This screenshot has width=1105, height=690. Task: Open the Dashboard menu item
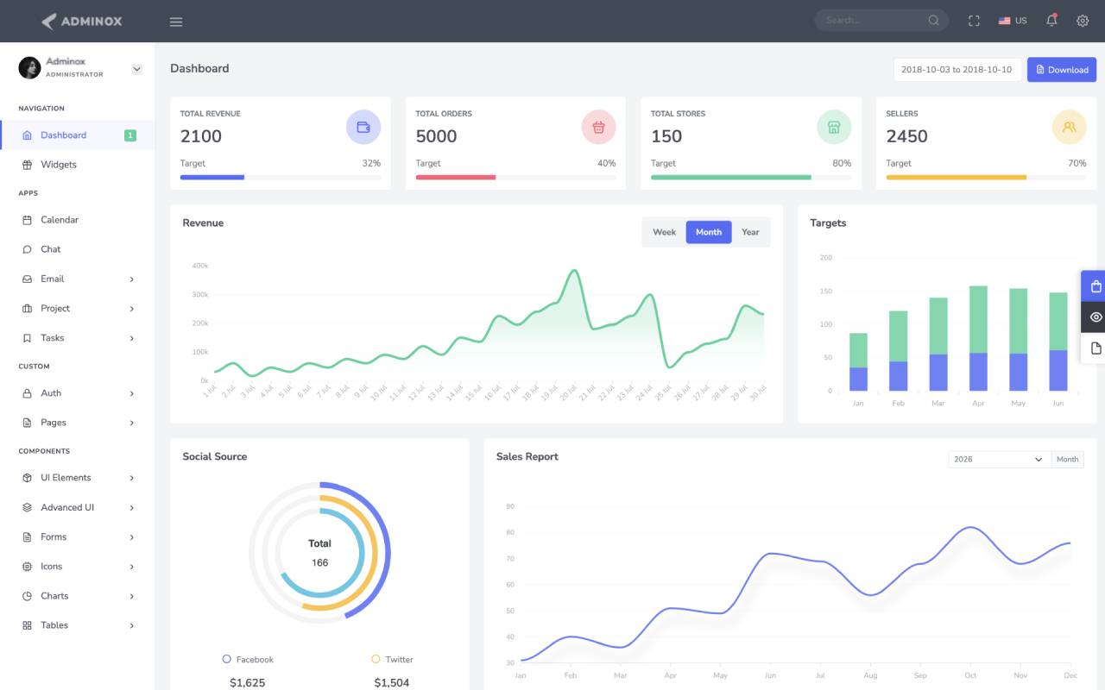click(78, 135)
